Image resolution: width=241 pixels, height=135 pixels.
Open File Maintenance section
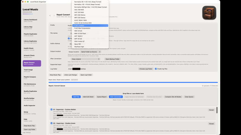pos(32,85)
